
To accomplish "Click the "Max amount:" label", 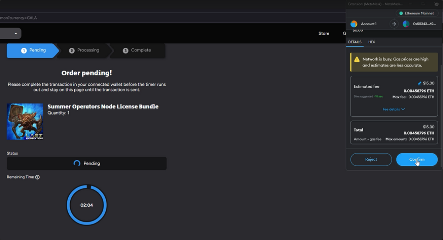I will click(396, 139).
